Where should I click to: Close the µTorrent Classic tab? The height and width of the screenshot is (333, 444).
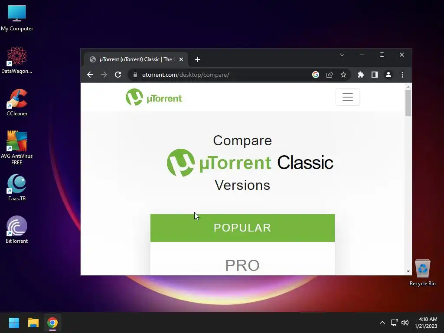181,59
